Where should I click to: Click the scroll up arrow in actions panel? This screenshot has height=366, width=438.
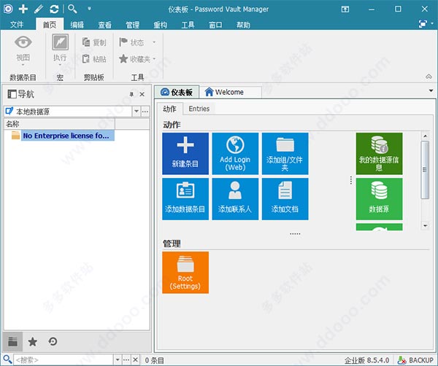[425, 136]
